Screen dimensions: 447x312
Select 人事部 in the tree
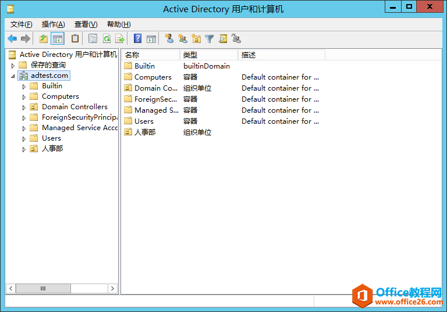(52, 149)
